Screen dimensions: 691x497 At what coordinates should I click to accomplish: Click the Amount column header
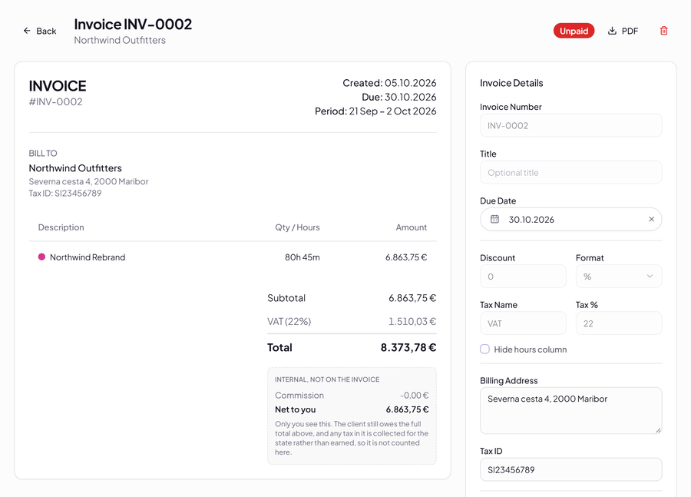(412, 227)
